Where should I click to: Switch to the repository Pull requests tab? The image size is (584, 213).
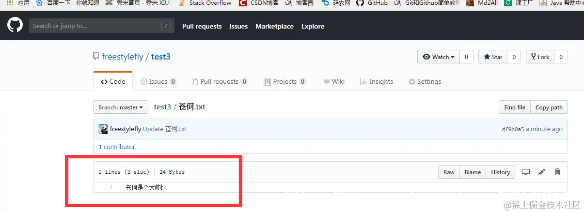pyautogui.click(x=220, y=81)
